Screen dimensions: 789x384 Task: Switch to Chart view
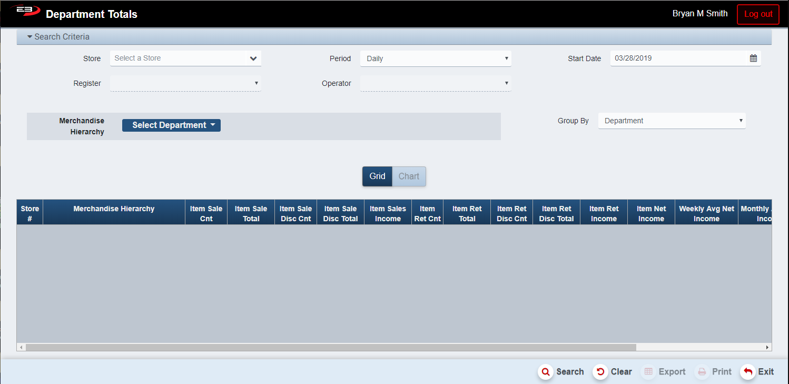click(x=409, y=176)
